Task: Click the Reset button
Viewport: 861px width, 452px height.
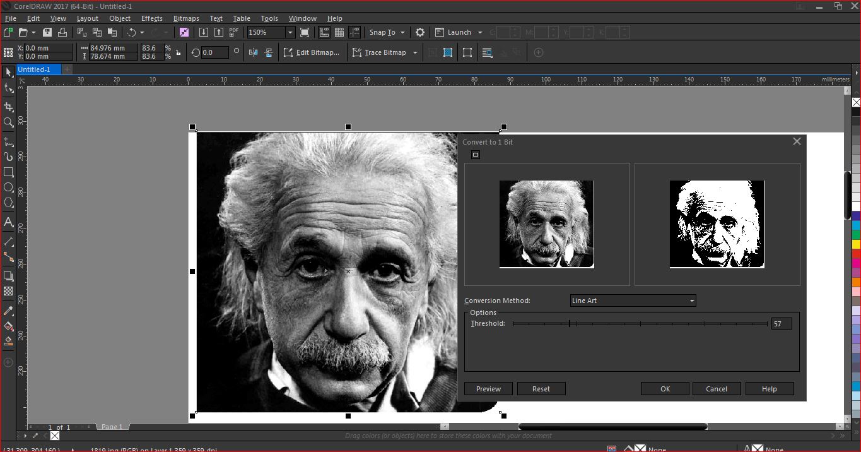Action: (x=541, y=389)
